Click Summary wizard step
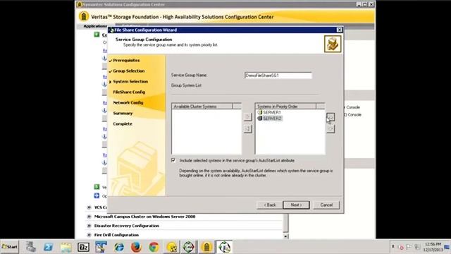This screenshot has width=451, height=254. pos(123,113)
